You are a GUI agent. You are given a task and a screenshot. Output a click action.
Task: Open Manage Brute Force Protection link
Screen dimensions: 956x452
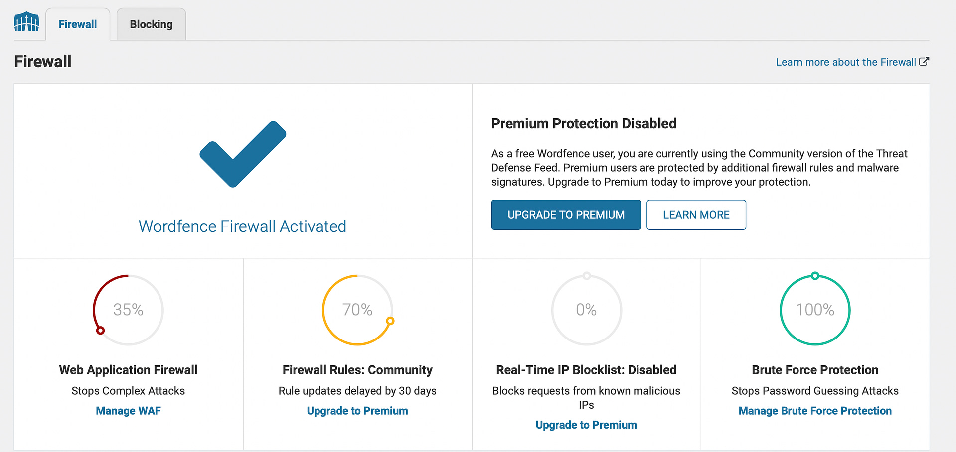[815, 411]
